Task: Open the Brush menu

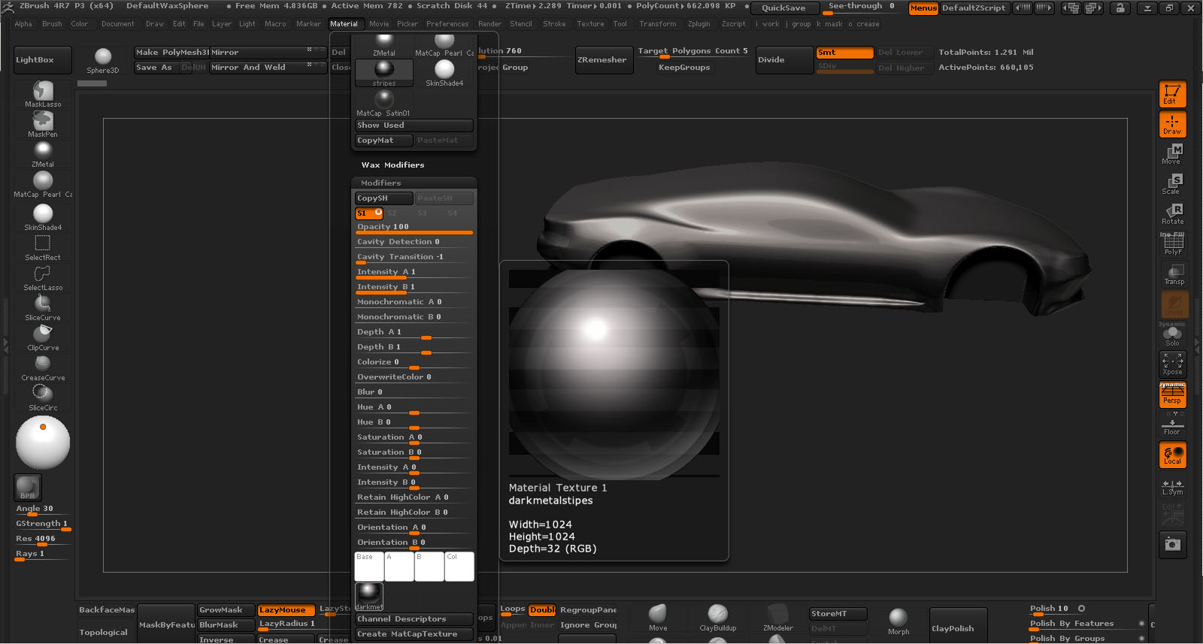Action: pyautogui.click(x=52, y=24)
